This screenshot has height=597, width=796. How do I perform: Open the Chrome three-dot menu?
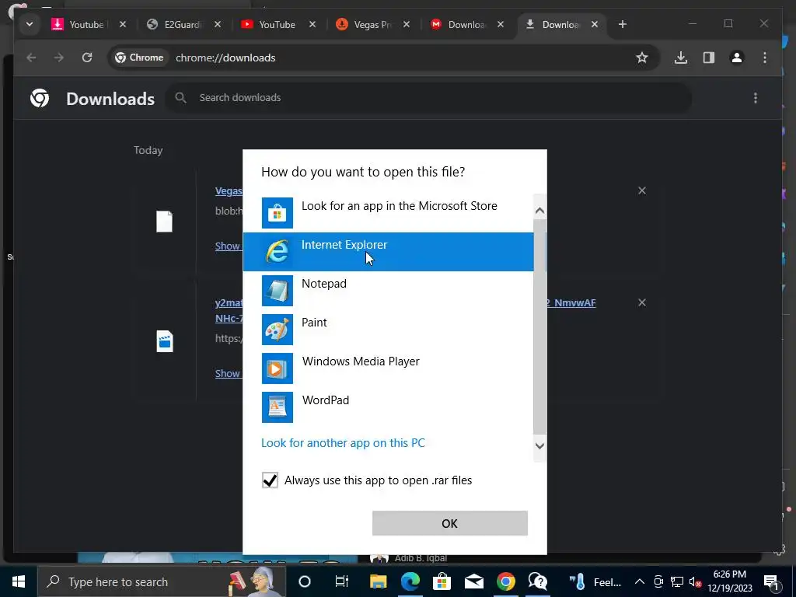coord(765,58)
